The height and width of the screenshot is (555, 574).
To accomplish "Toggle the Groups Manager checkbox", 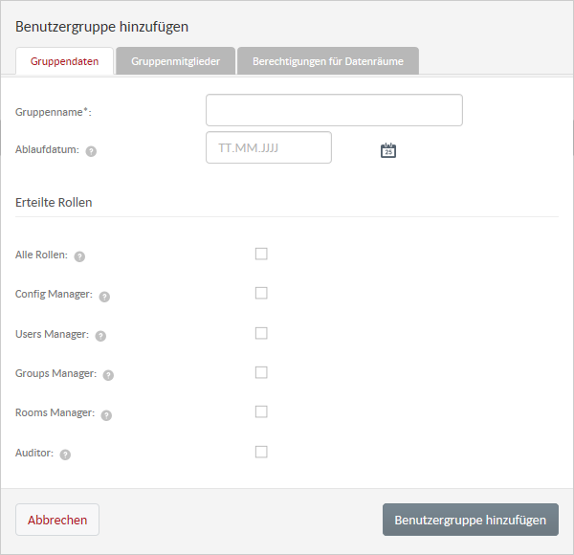I will click(261, 372).
